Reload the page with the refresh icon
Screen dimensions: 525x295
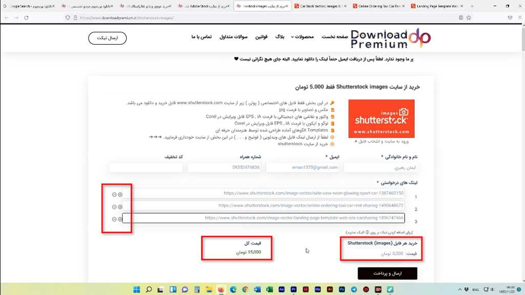pyautogui.click(x=26, y=18)
